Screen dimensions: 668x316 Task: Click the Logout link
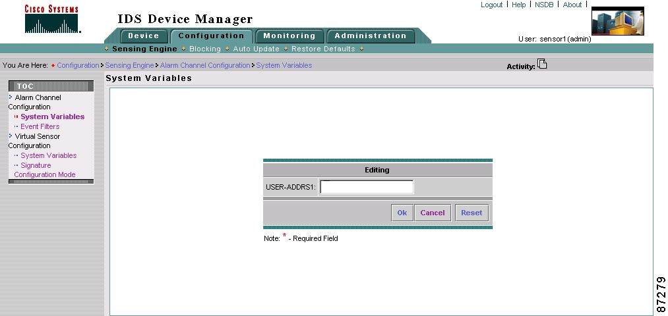(492, 5)
